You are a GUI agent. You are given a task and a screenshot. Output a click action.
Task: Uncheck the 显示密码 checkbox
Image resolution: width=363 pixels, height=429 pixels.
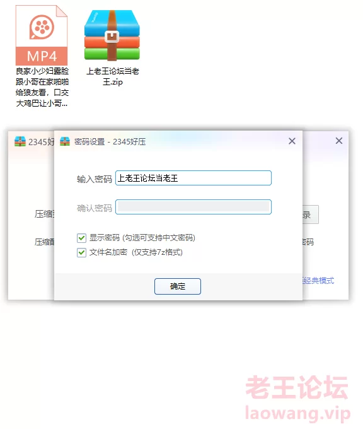81,238
